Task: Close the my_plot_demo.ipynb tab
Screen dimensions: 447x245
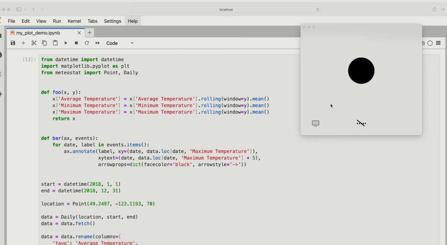Action: tap(79, 33)
